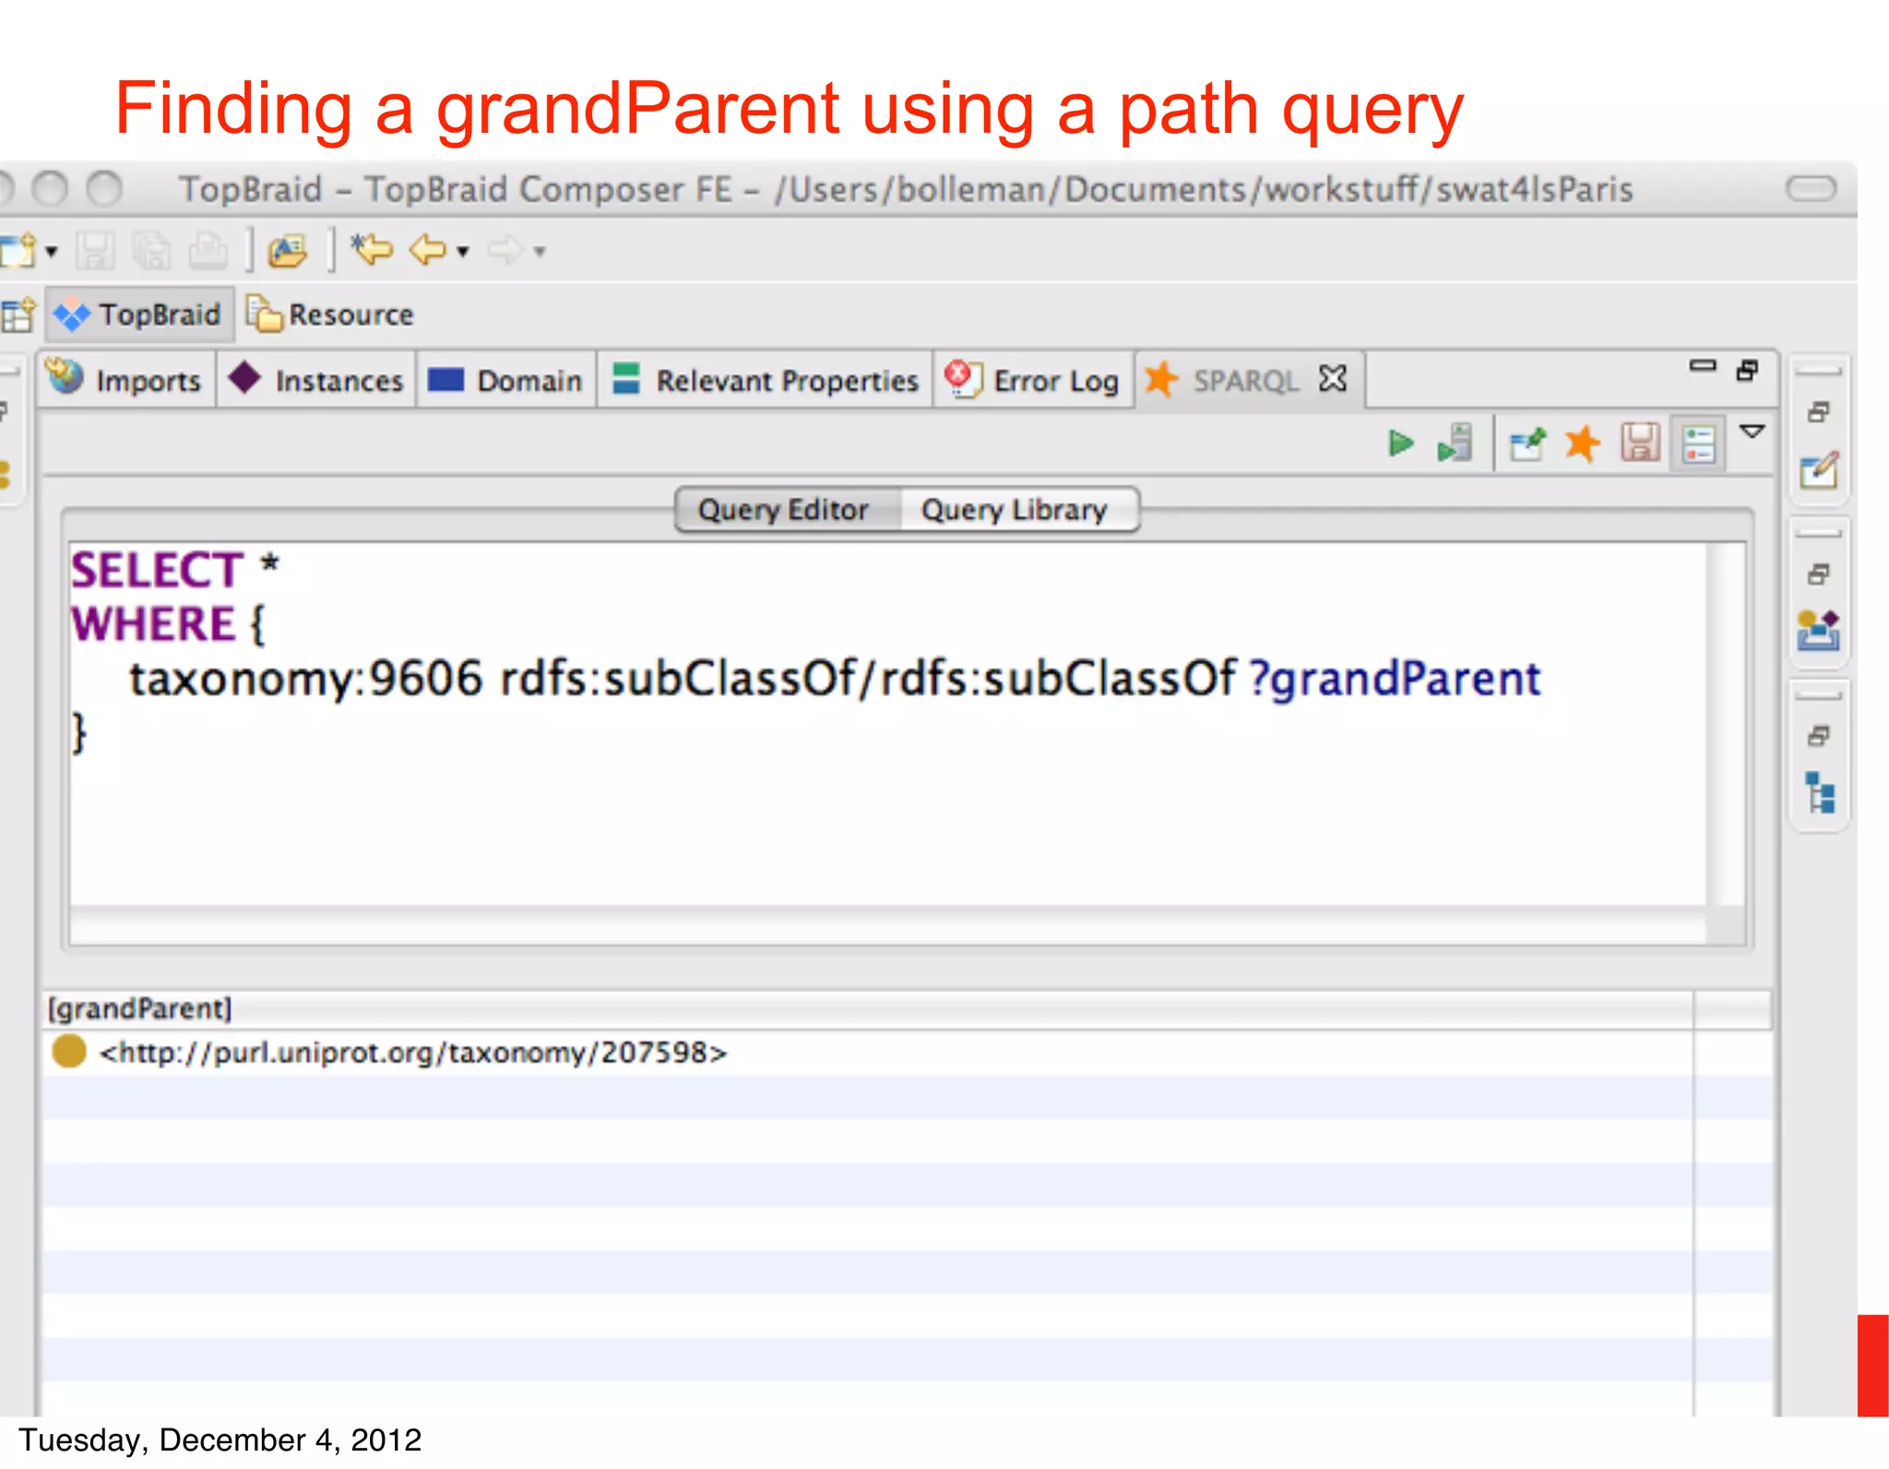The height and width of the screenshot is (1469, 1889).
Task: Open the Relevant Properties tab
Action: tap(766, 380)
